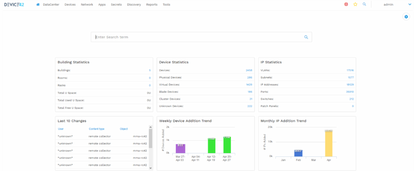Select the green Apr 20-Apr 27 bar
The height and width of the screenshot is (171, 414).
tap(227, 145)
